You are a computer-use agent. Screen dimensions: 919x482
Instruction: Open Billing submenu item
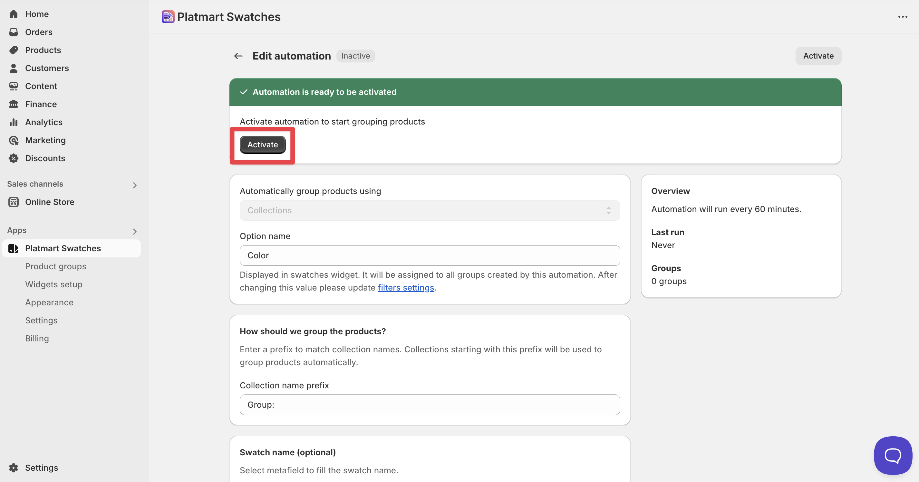coord(37,338)
